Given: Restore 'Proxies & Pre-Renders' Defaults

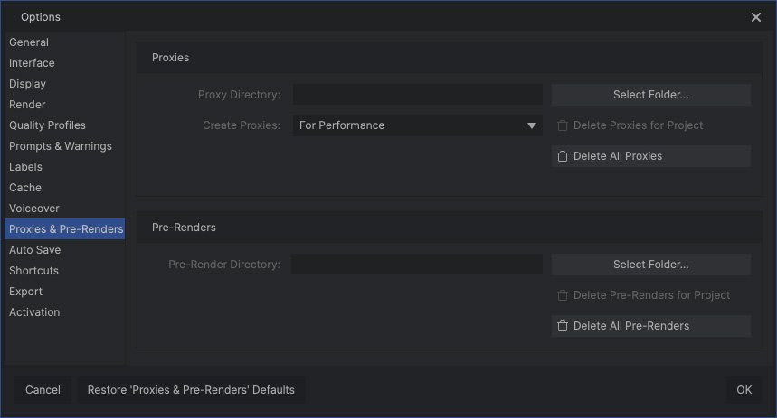Looking at the screenshot, I should pyautogui.click(x=191, y=390).
